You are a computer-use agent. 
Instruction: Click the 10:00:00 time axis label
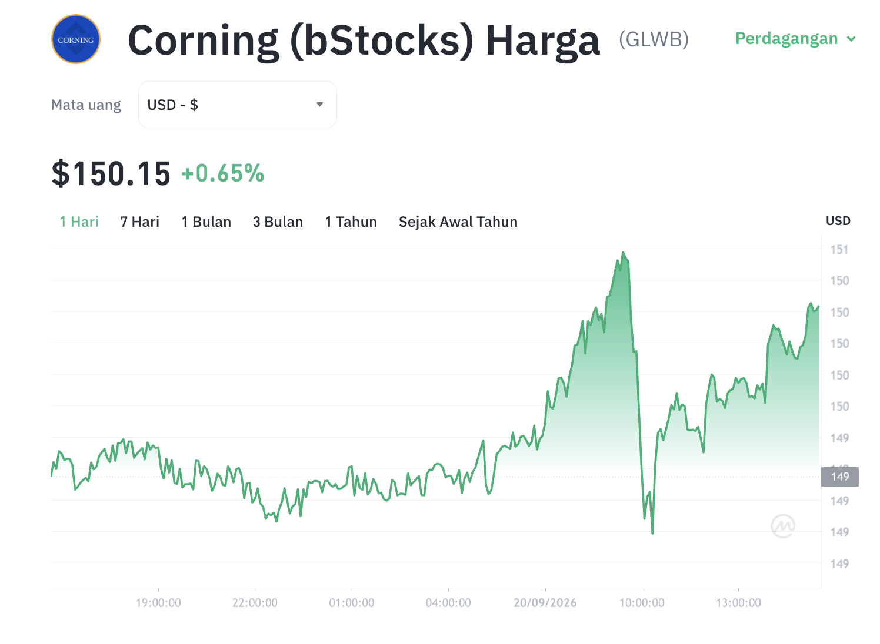642,603
